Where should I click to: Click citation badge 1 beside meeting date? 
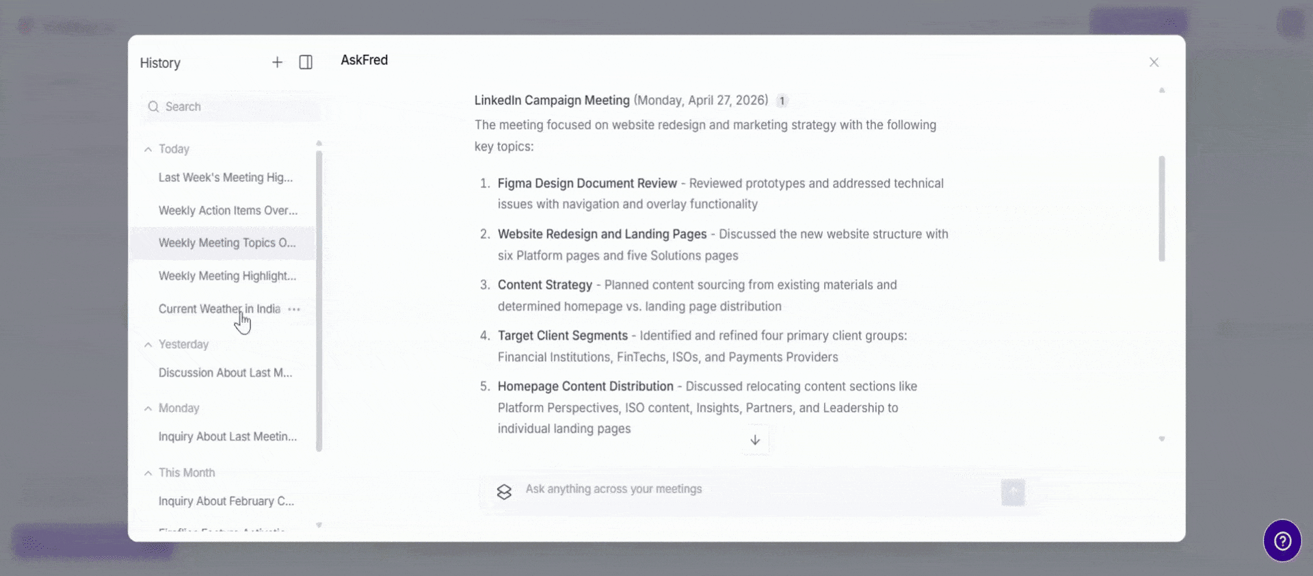click(x=782, y=101)
